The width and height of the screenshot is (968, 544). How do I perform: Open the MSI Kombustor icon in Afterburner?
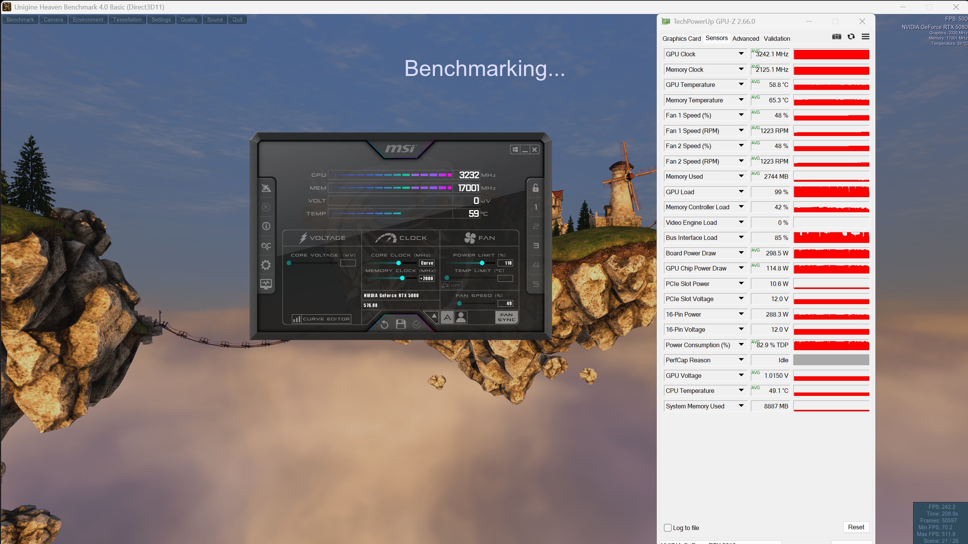click(x=266, y=207)
